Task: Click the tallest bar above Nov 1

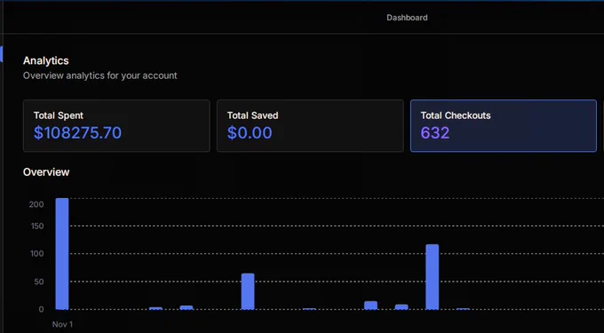Action: (62, 254)
